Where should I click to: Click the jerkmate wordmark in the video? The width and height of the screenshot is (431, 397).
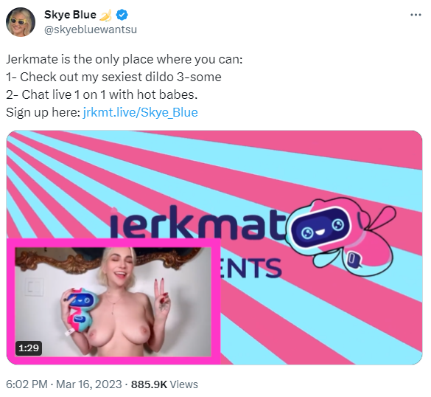click(x=198, y=222)
